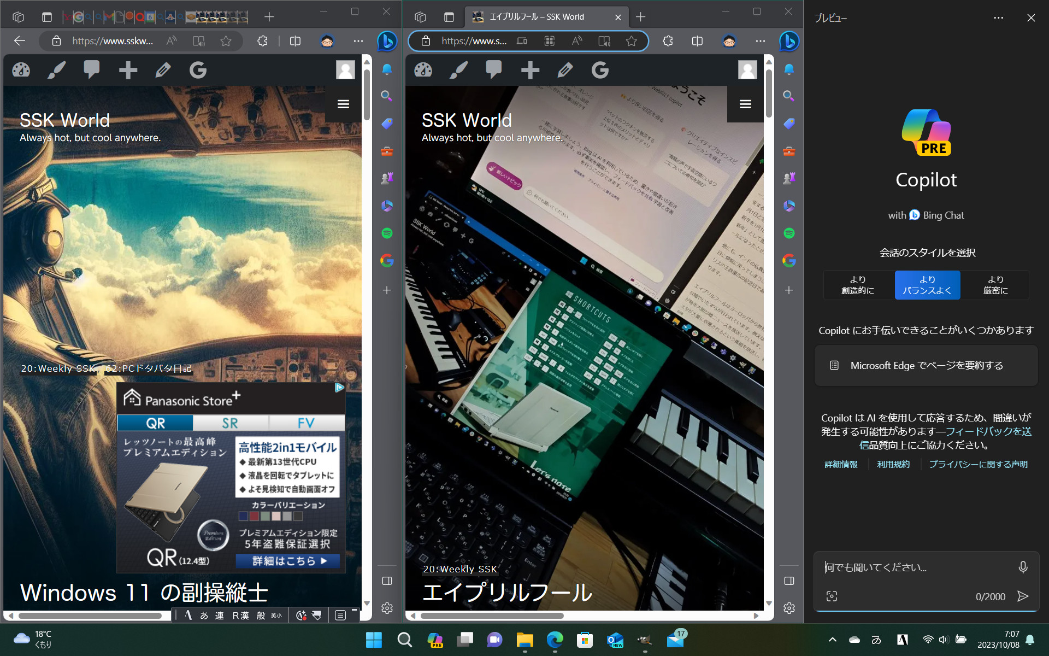This screenshot has width=1049, height=656.
Task: Open comments icon in right window admin bar
Action: (x=494, y=70)
